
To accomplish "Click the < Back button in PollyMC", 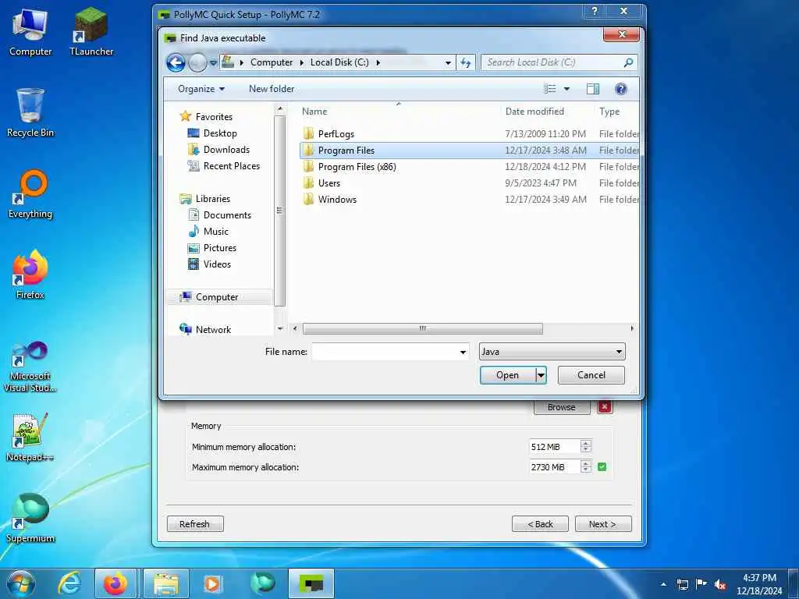I will pos(540,524).
